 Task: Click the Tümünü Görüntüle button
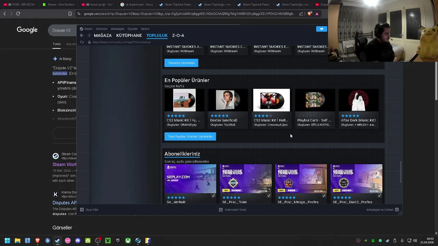181,63
